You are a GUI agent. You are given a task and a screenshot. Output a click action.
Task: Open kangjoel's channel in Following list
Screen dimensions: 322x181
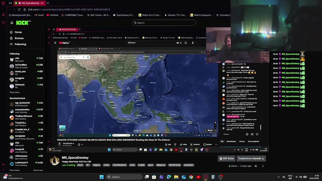coord(26,79)
